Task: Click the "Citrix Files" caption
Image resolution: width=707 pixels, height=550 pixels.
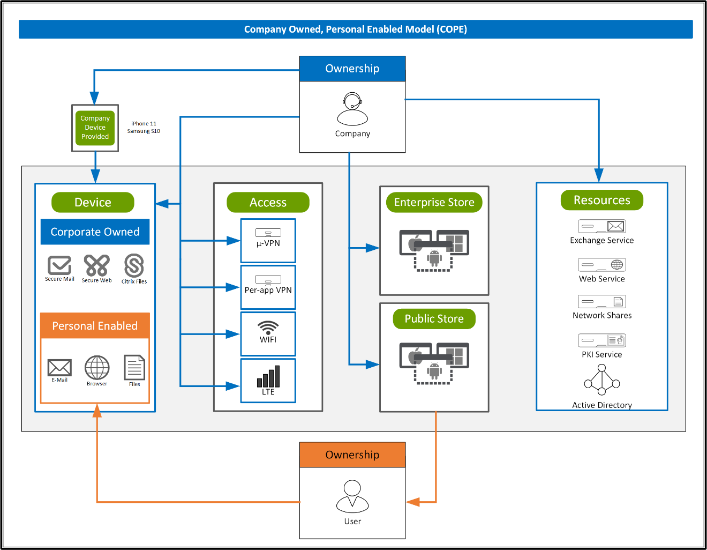Action: point(134,281)
